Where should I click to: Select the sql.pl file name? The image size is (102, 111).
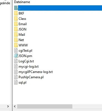22,82
